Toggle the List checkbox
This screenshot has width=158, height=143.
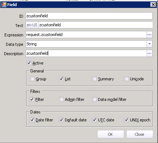[x=61, y=79]
